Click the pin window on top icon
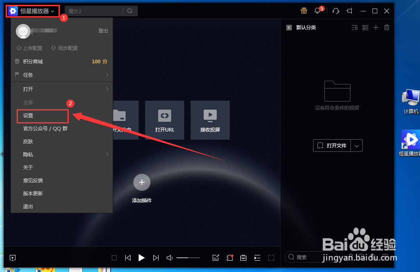 pos(349,11)
